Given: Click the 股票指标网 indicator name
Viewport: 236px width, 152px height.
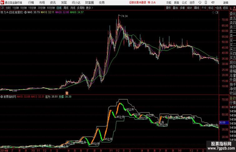Looking at the screenshot, I should 10,97.
